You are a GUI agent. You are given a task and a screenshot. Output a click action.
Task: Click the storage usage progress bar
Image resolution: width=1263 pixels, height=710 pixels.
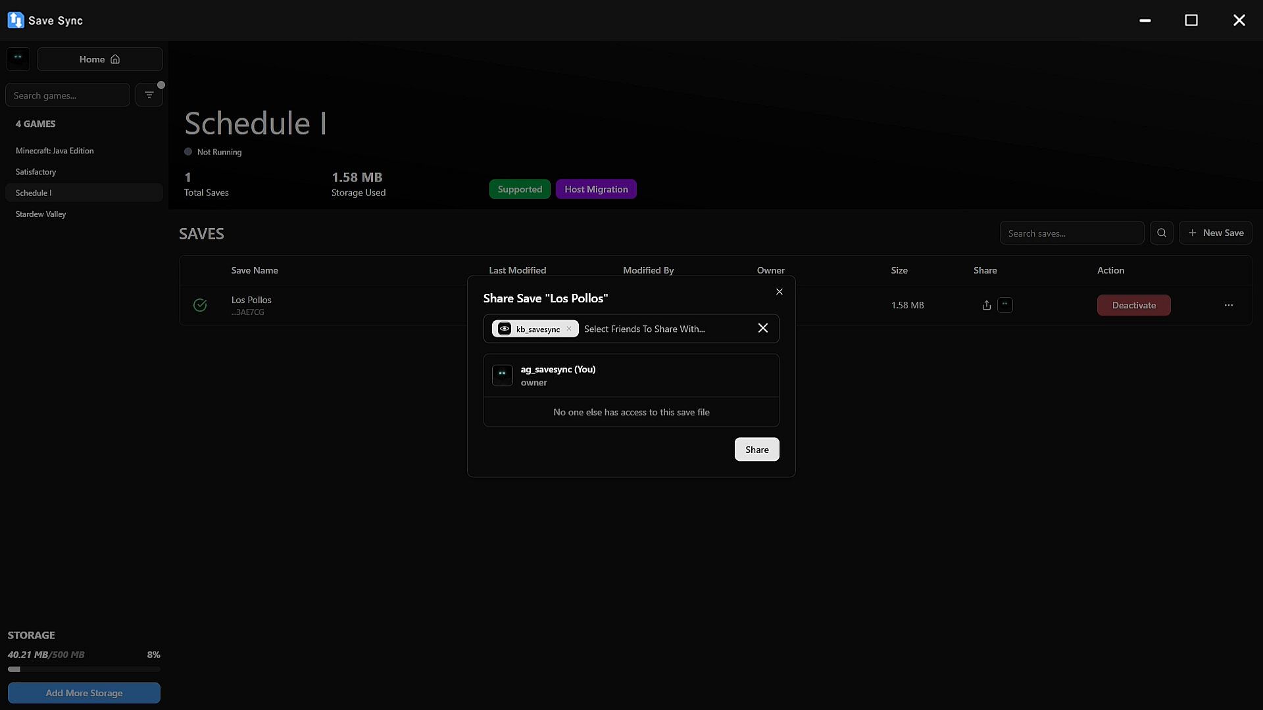tap(84, 669)
